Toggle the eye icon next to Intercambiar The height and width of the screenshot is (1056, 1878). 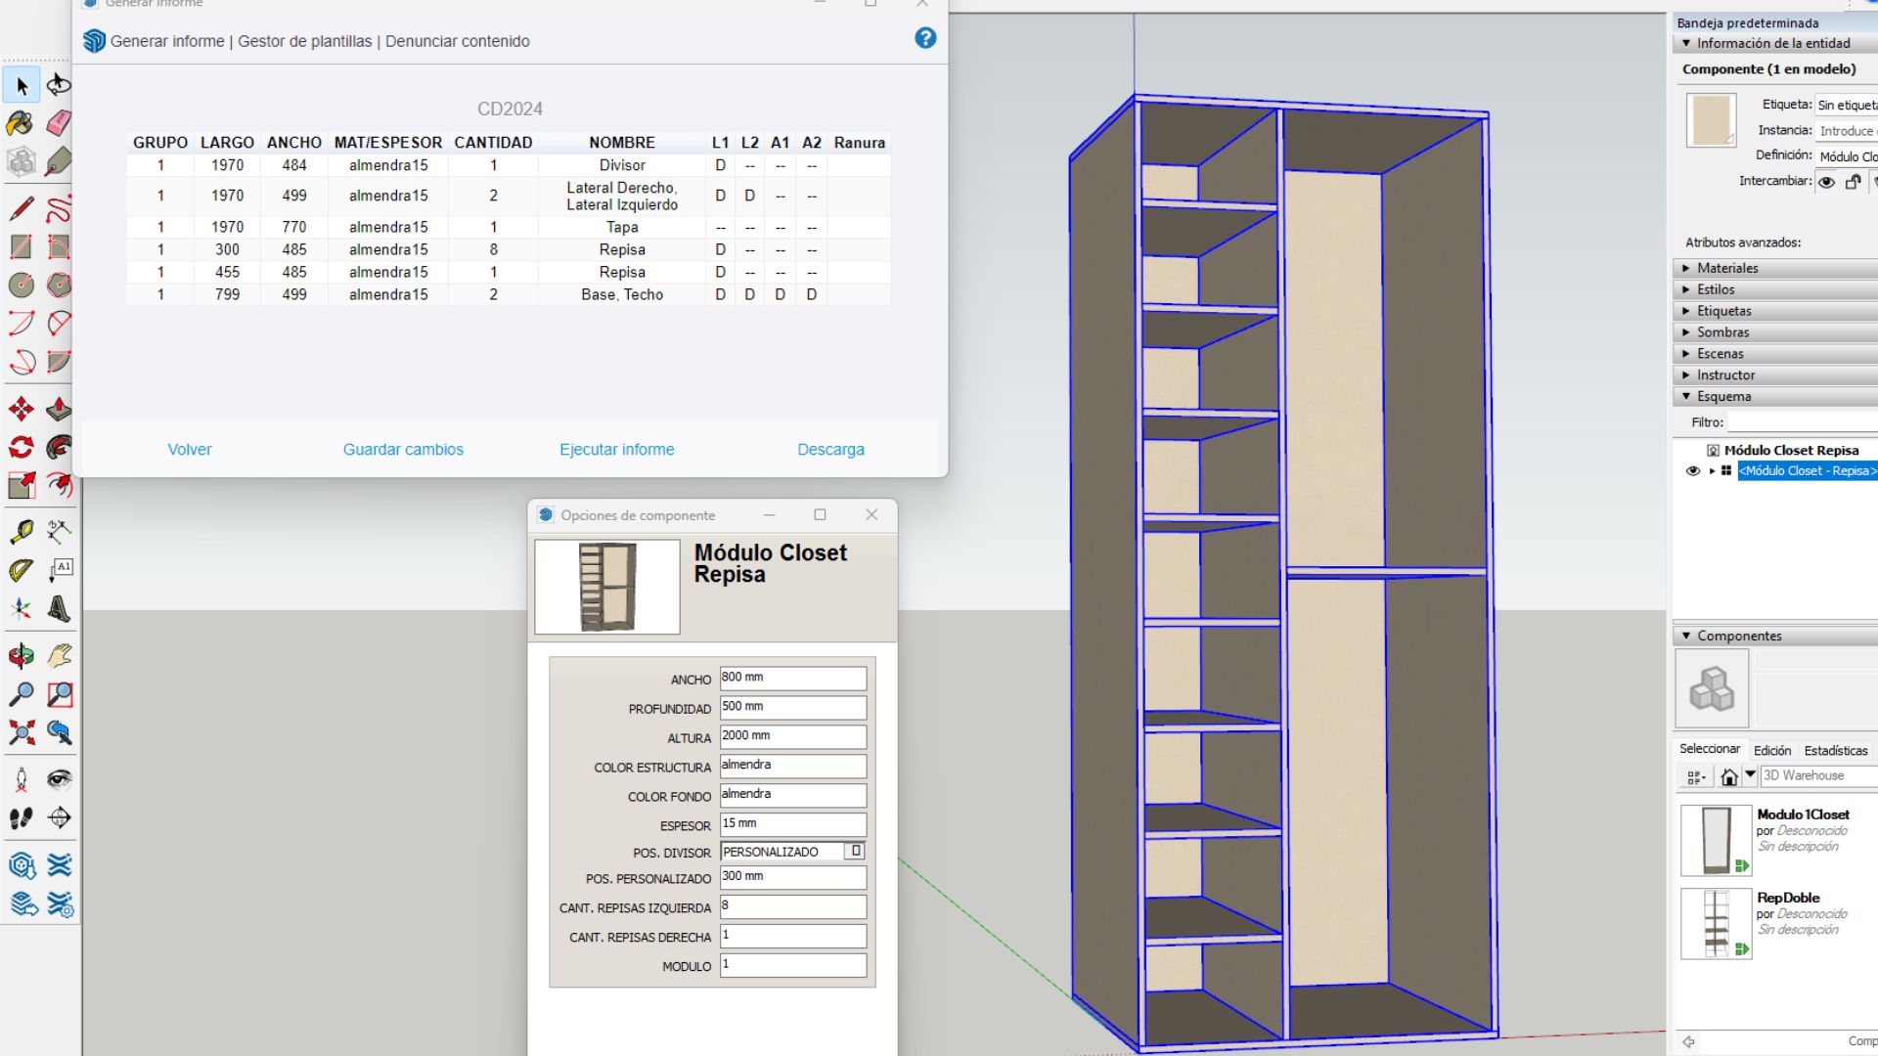pyautogui.click(x=1826, y=183)
